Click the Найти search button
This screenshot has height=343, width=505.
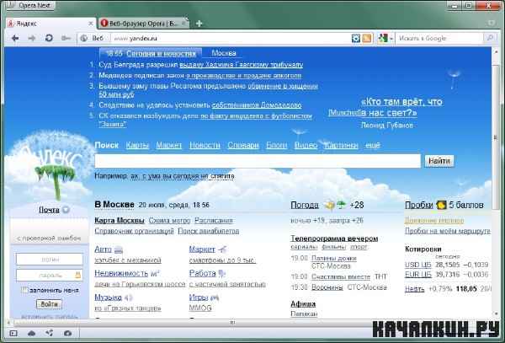click(x=439, y=161)
